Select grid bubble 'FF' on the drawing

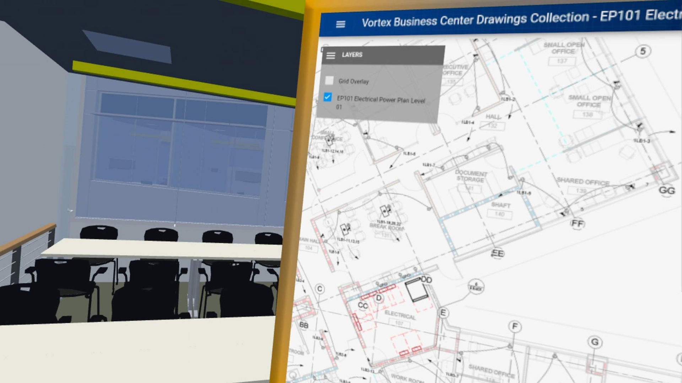click(x=578, y=223)
